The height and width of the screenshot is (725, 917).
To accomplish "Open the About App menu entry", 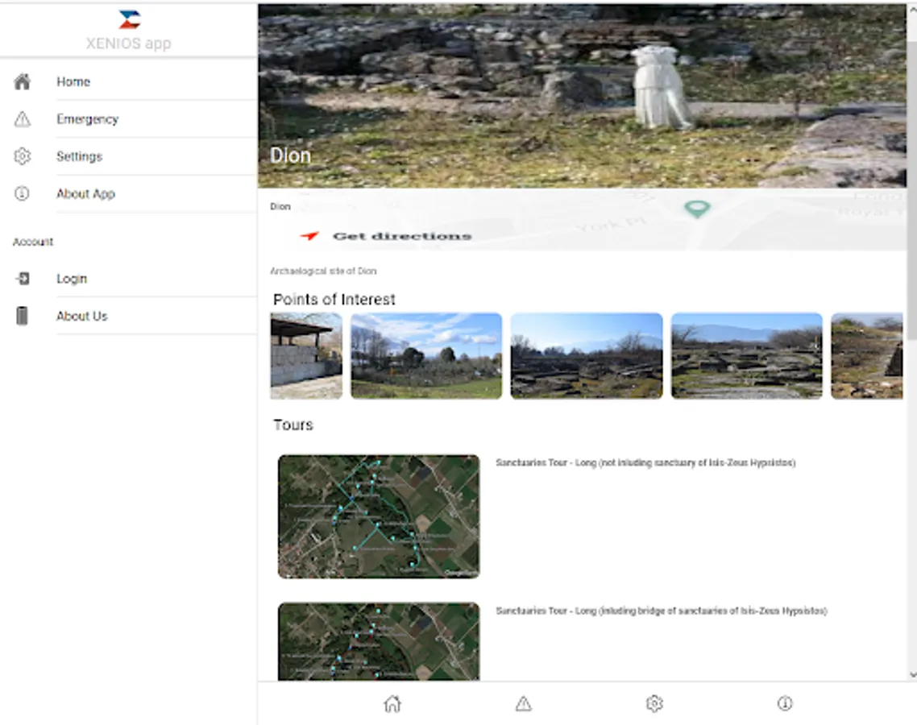I will pyautogui.click(x=85, y=193).
